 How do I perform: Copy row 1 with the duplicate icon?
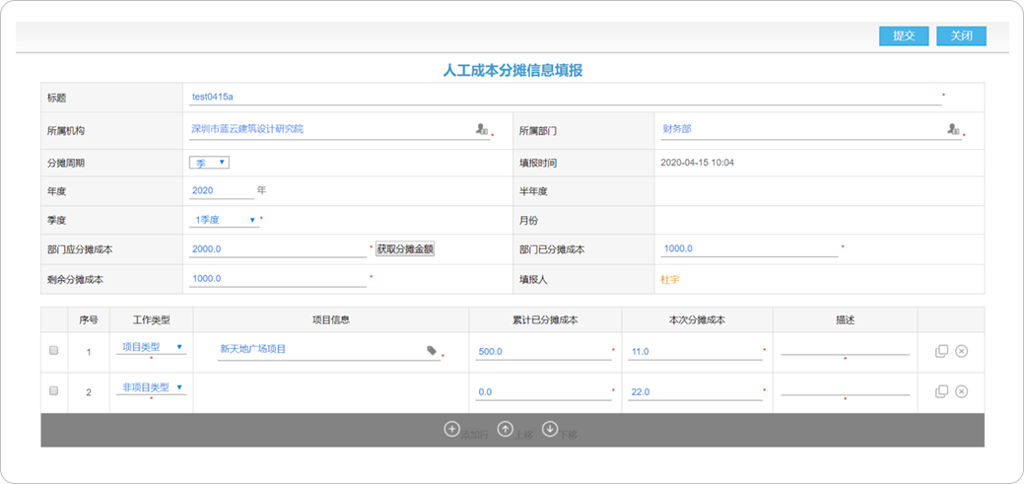coord(941,351)
